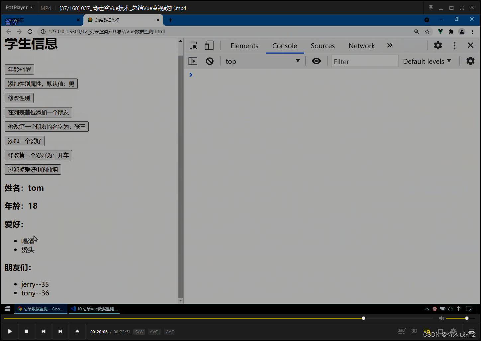Go forward in the browser
Image resolution: width=481 pixels, height=341 pixels.
19,32
